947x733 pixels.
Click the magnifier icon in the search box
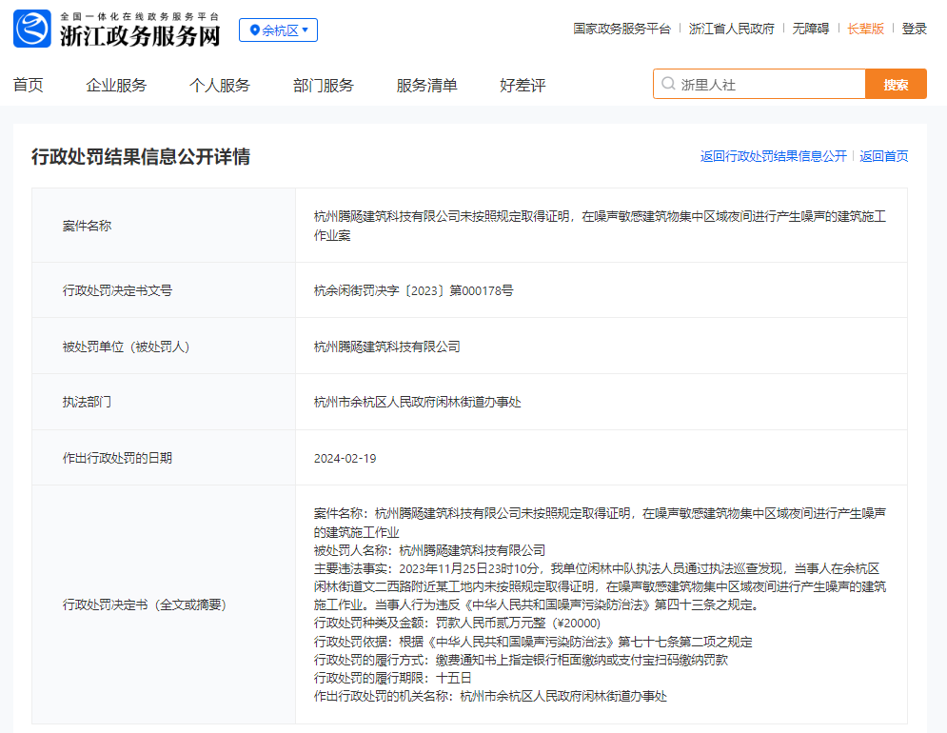coord(668,84)
